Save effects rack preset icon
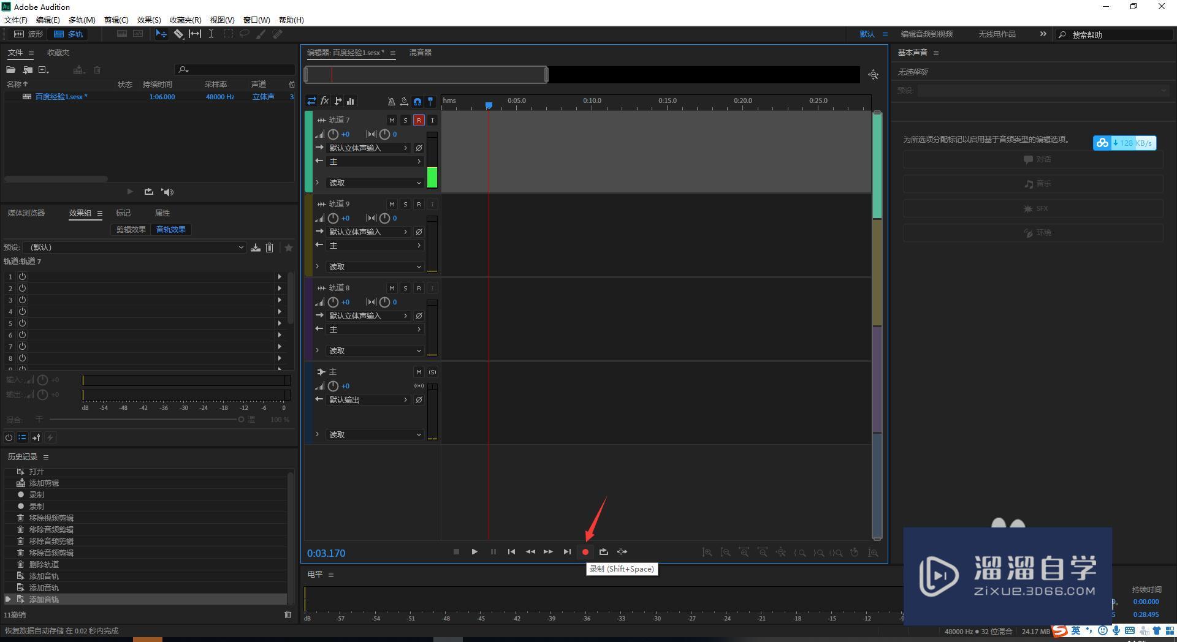 (256, 247)
